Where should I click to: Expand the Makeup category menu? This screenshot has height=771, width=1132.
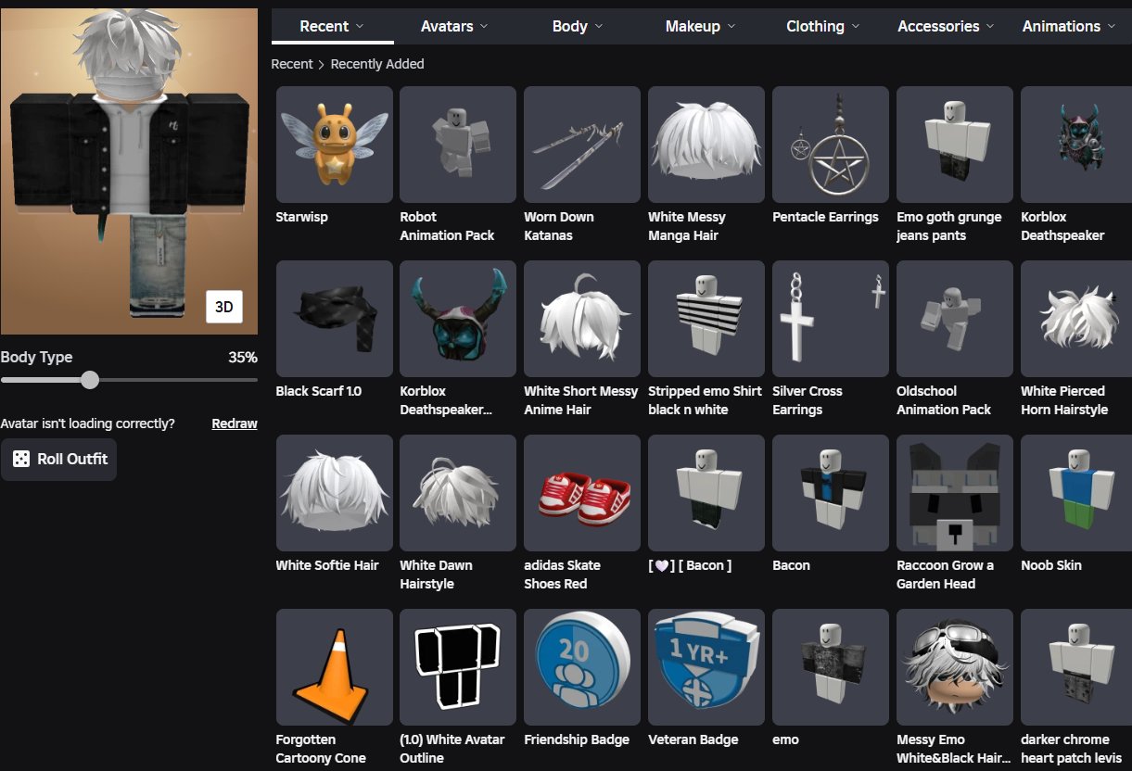(x=700, y=26)
